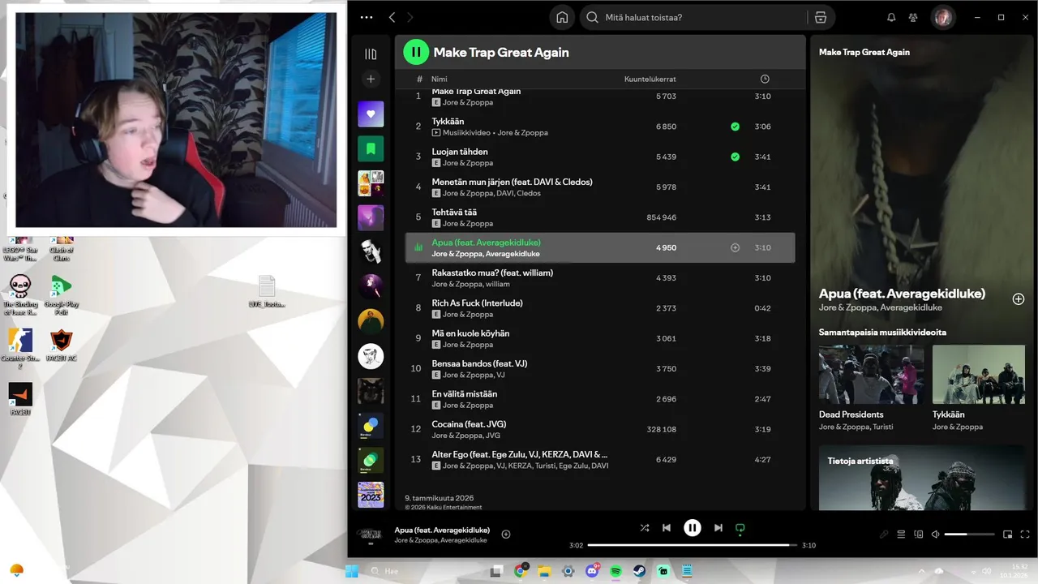Open the 'Tykkään' music video thumbnail
This screenshot has width=1038, height=584.
[979, 375]
